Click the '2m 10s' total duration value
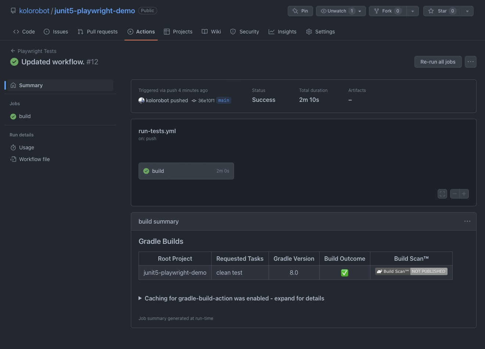This screenshot has width=485, height=349. tap(309, 100)
